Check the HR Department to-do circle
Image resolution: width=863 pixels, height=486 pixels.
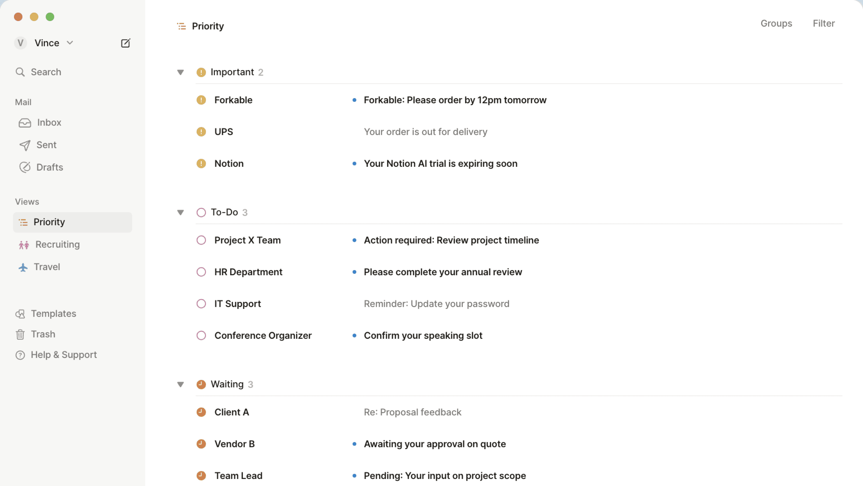tap(201, 272)
